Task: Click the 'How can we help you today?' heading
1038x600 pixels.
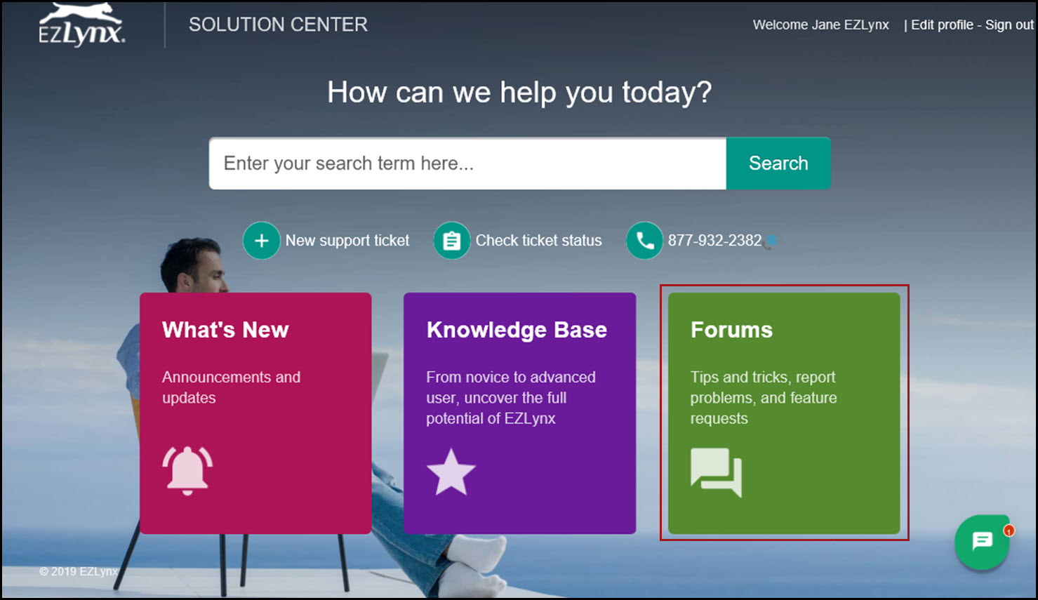Action: 519,93
